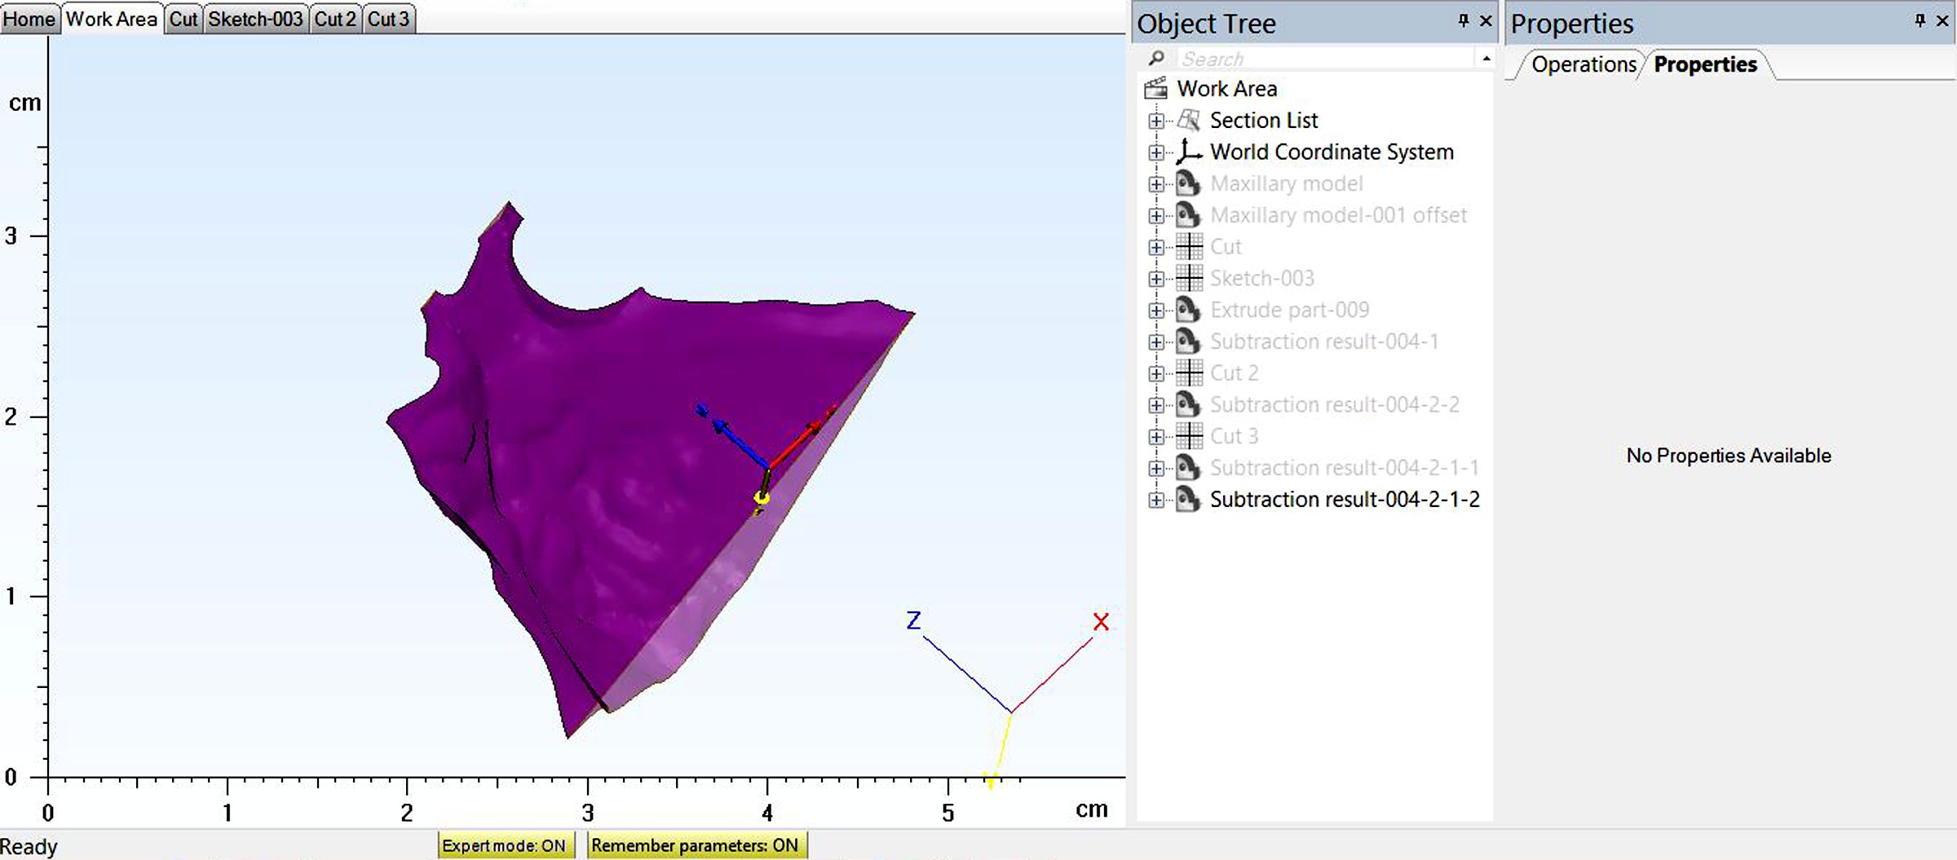
Task: Open the Cut 3 tab
Action: (x=388, y=19)
